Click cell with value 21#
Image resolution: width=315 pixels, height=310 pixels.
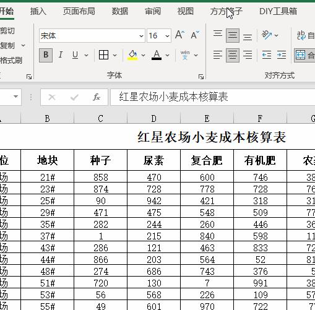[x=47, y=177]
